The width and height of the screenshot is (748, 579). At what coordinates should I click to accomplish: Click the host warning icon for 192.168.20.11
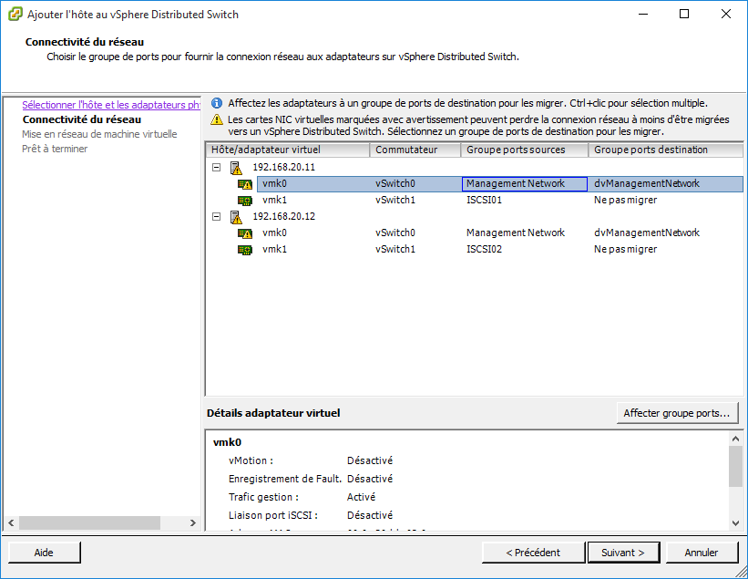click(x=236, y=168)
